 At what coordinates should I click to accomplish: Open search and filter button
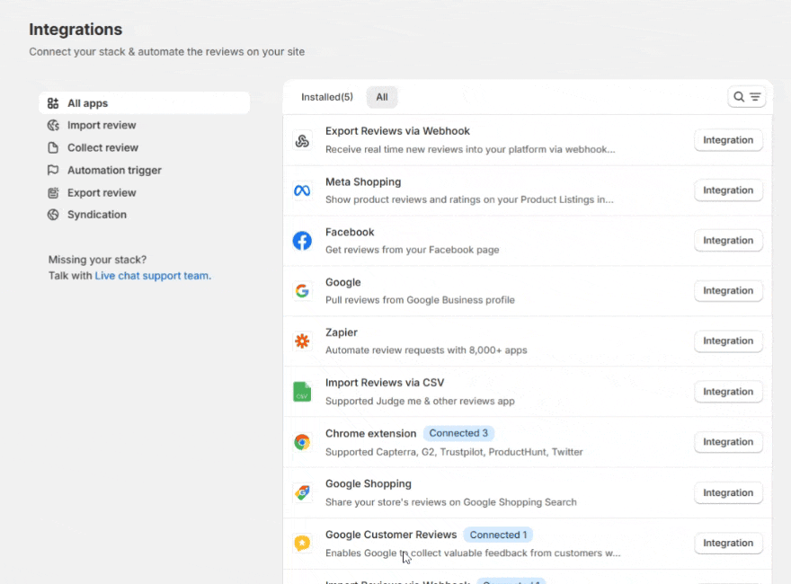pos(747,97)
